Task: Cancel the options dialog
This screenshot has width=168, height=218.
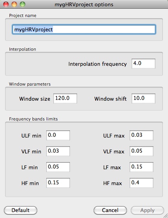Action: 110,210
